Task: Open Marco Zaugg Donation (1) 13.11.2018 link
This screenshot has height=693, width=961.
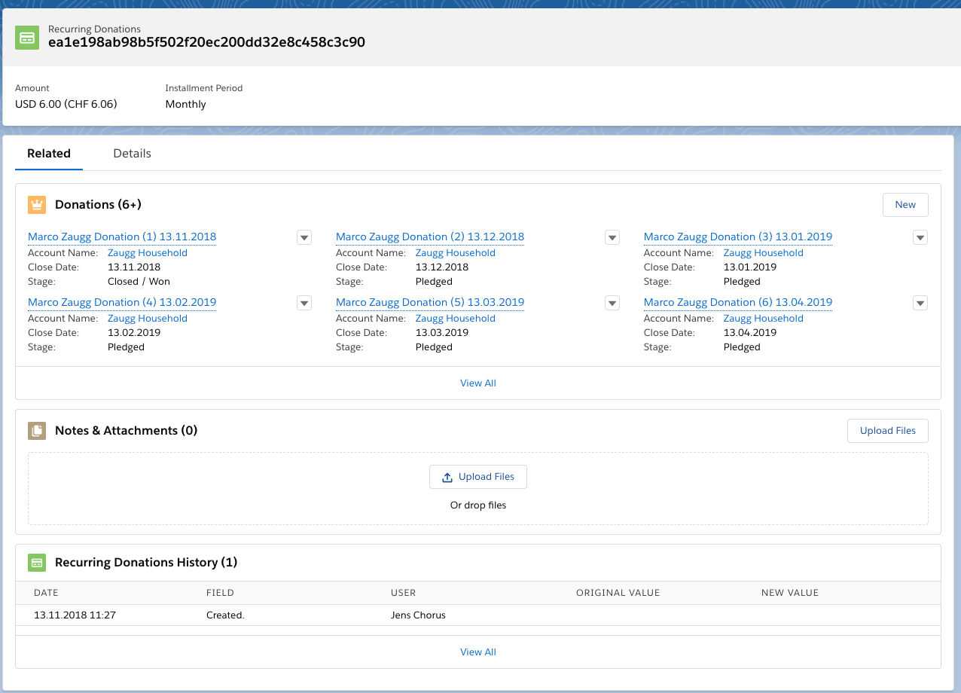Action: 122,237
